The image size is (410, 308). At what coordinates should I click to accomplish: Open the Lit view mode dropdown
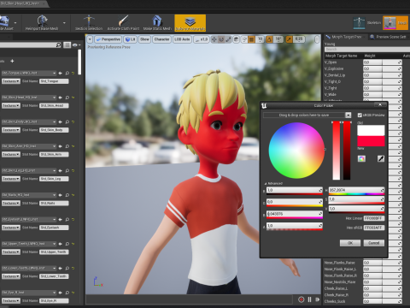[x=131, y=39]
